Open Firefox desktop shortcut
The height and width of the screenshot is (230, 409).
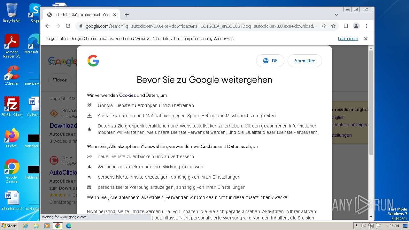pyautogui.click(x=12, y=138)
